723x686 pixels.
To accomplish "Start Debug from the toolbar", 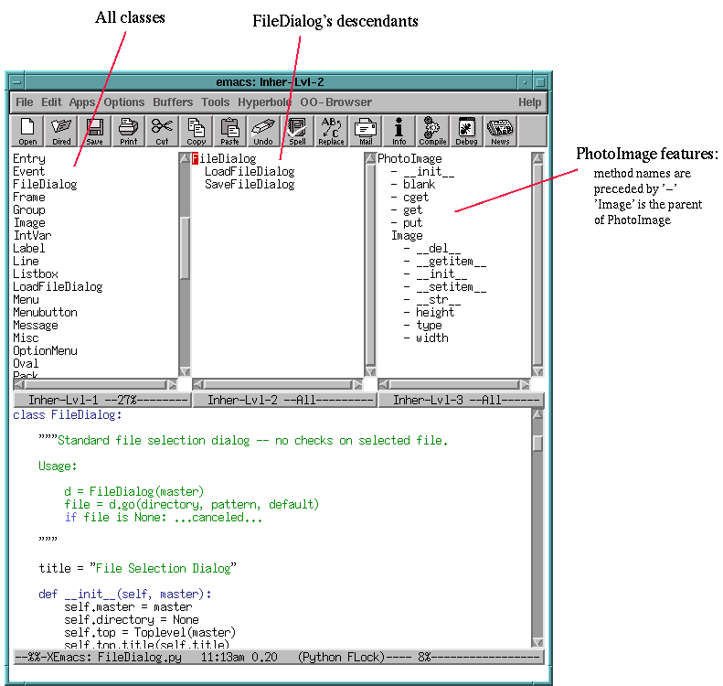I will [x=466, y=132].
